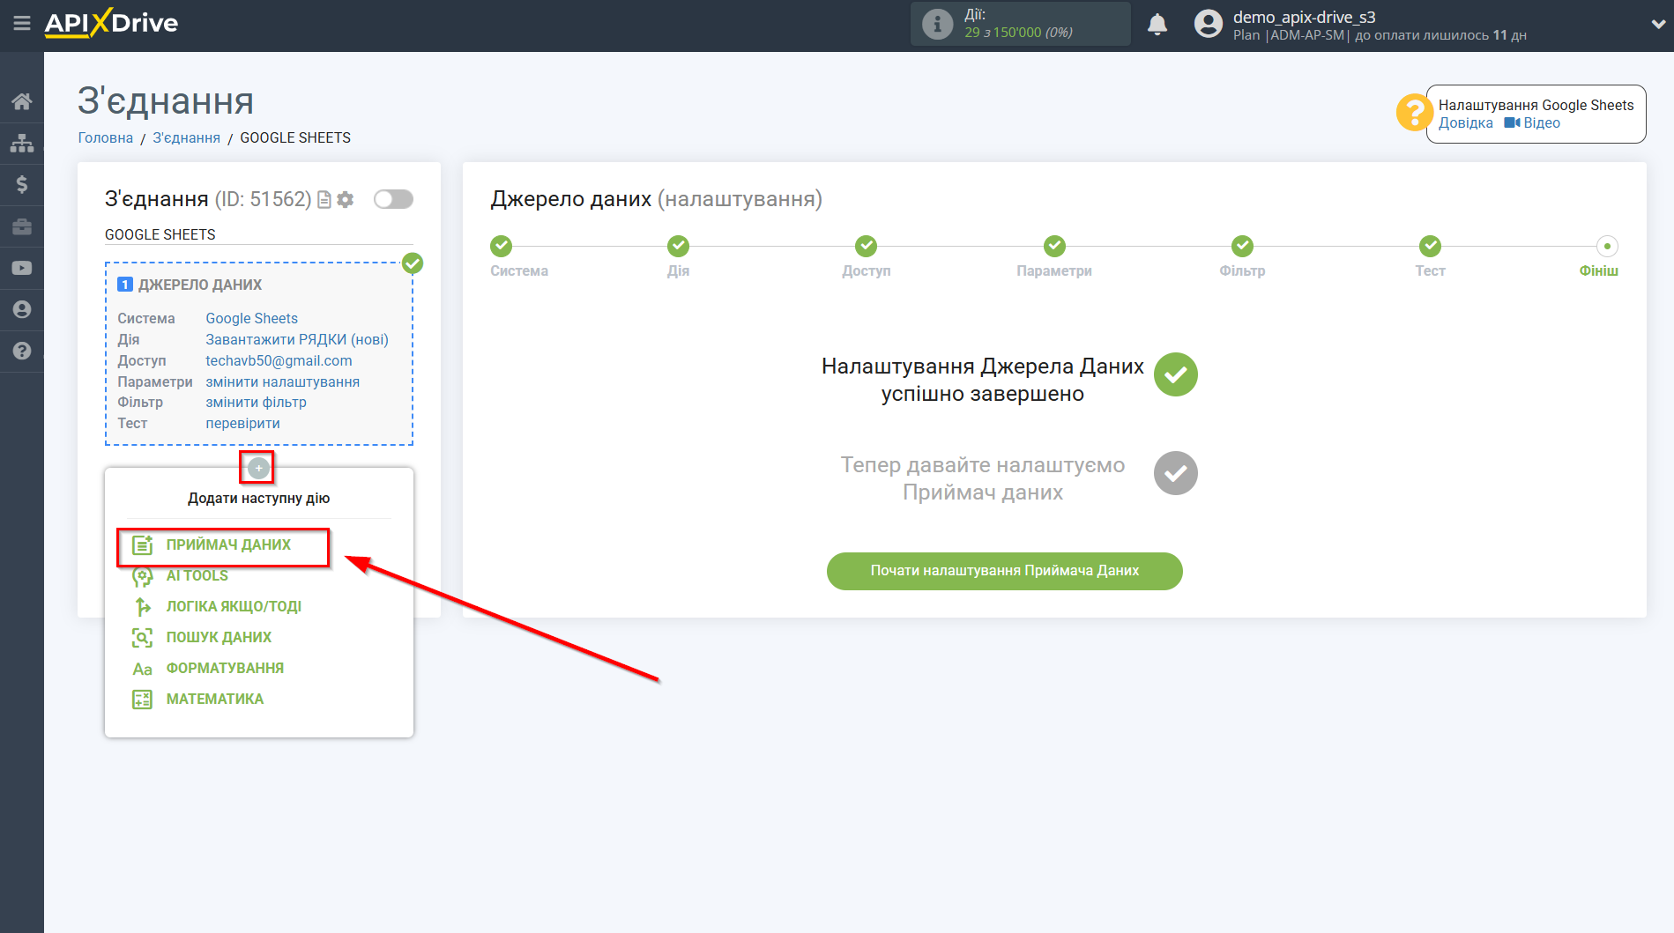Open the connection settings gear icon
The width and height of the screenshot is (1674, 933).
coord(346,200)
